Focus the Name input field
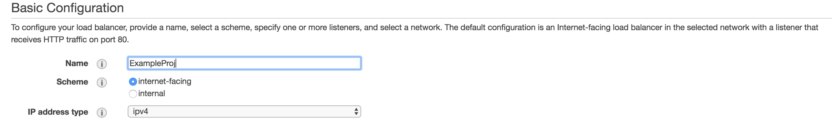Viewport: 840px width, 139px height. point(244,63)
